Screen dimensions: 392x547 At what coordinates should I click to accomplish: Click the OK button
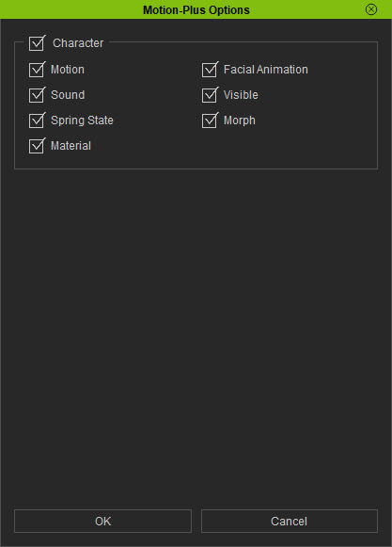[102, 522]
